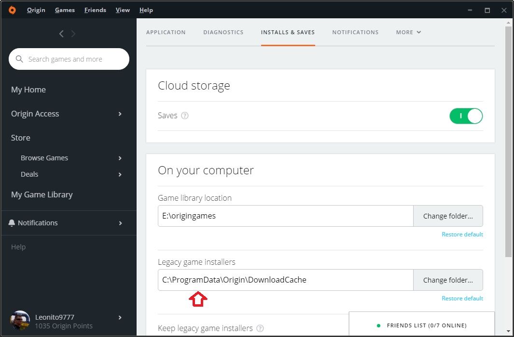
Task: Change folder for Game library location
Action: tap(448, 216)
